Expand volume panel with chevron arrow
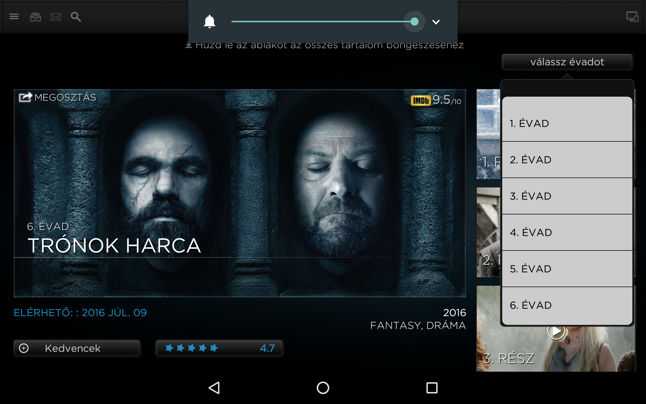The height and width of the screenshot is (404, 646). 436,22
